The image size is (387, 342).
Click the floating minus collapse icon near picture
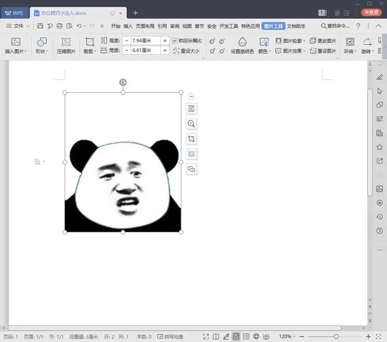[x=191, y=96]
